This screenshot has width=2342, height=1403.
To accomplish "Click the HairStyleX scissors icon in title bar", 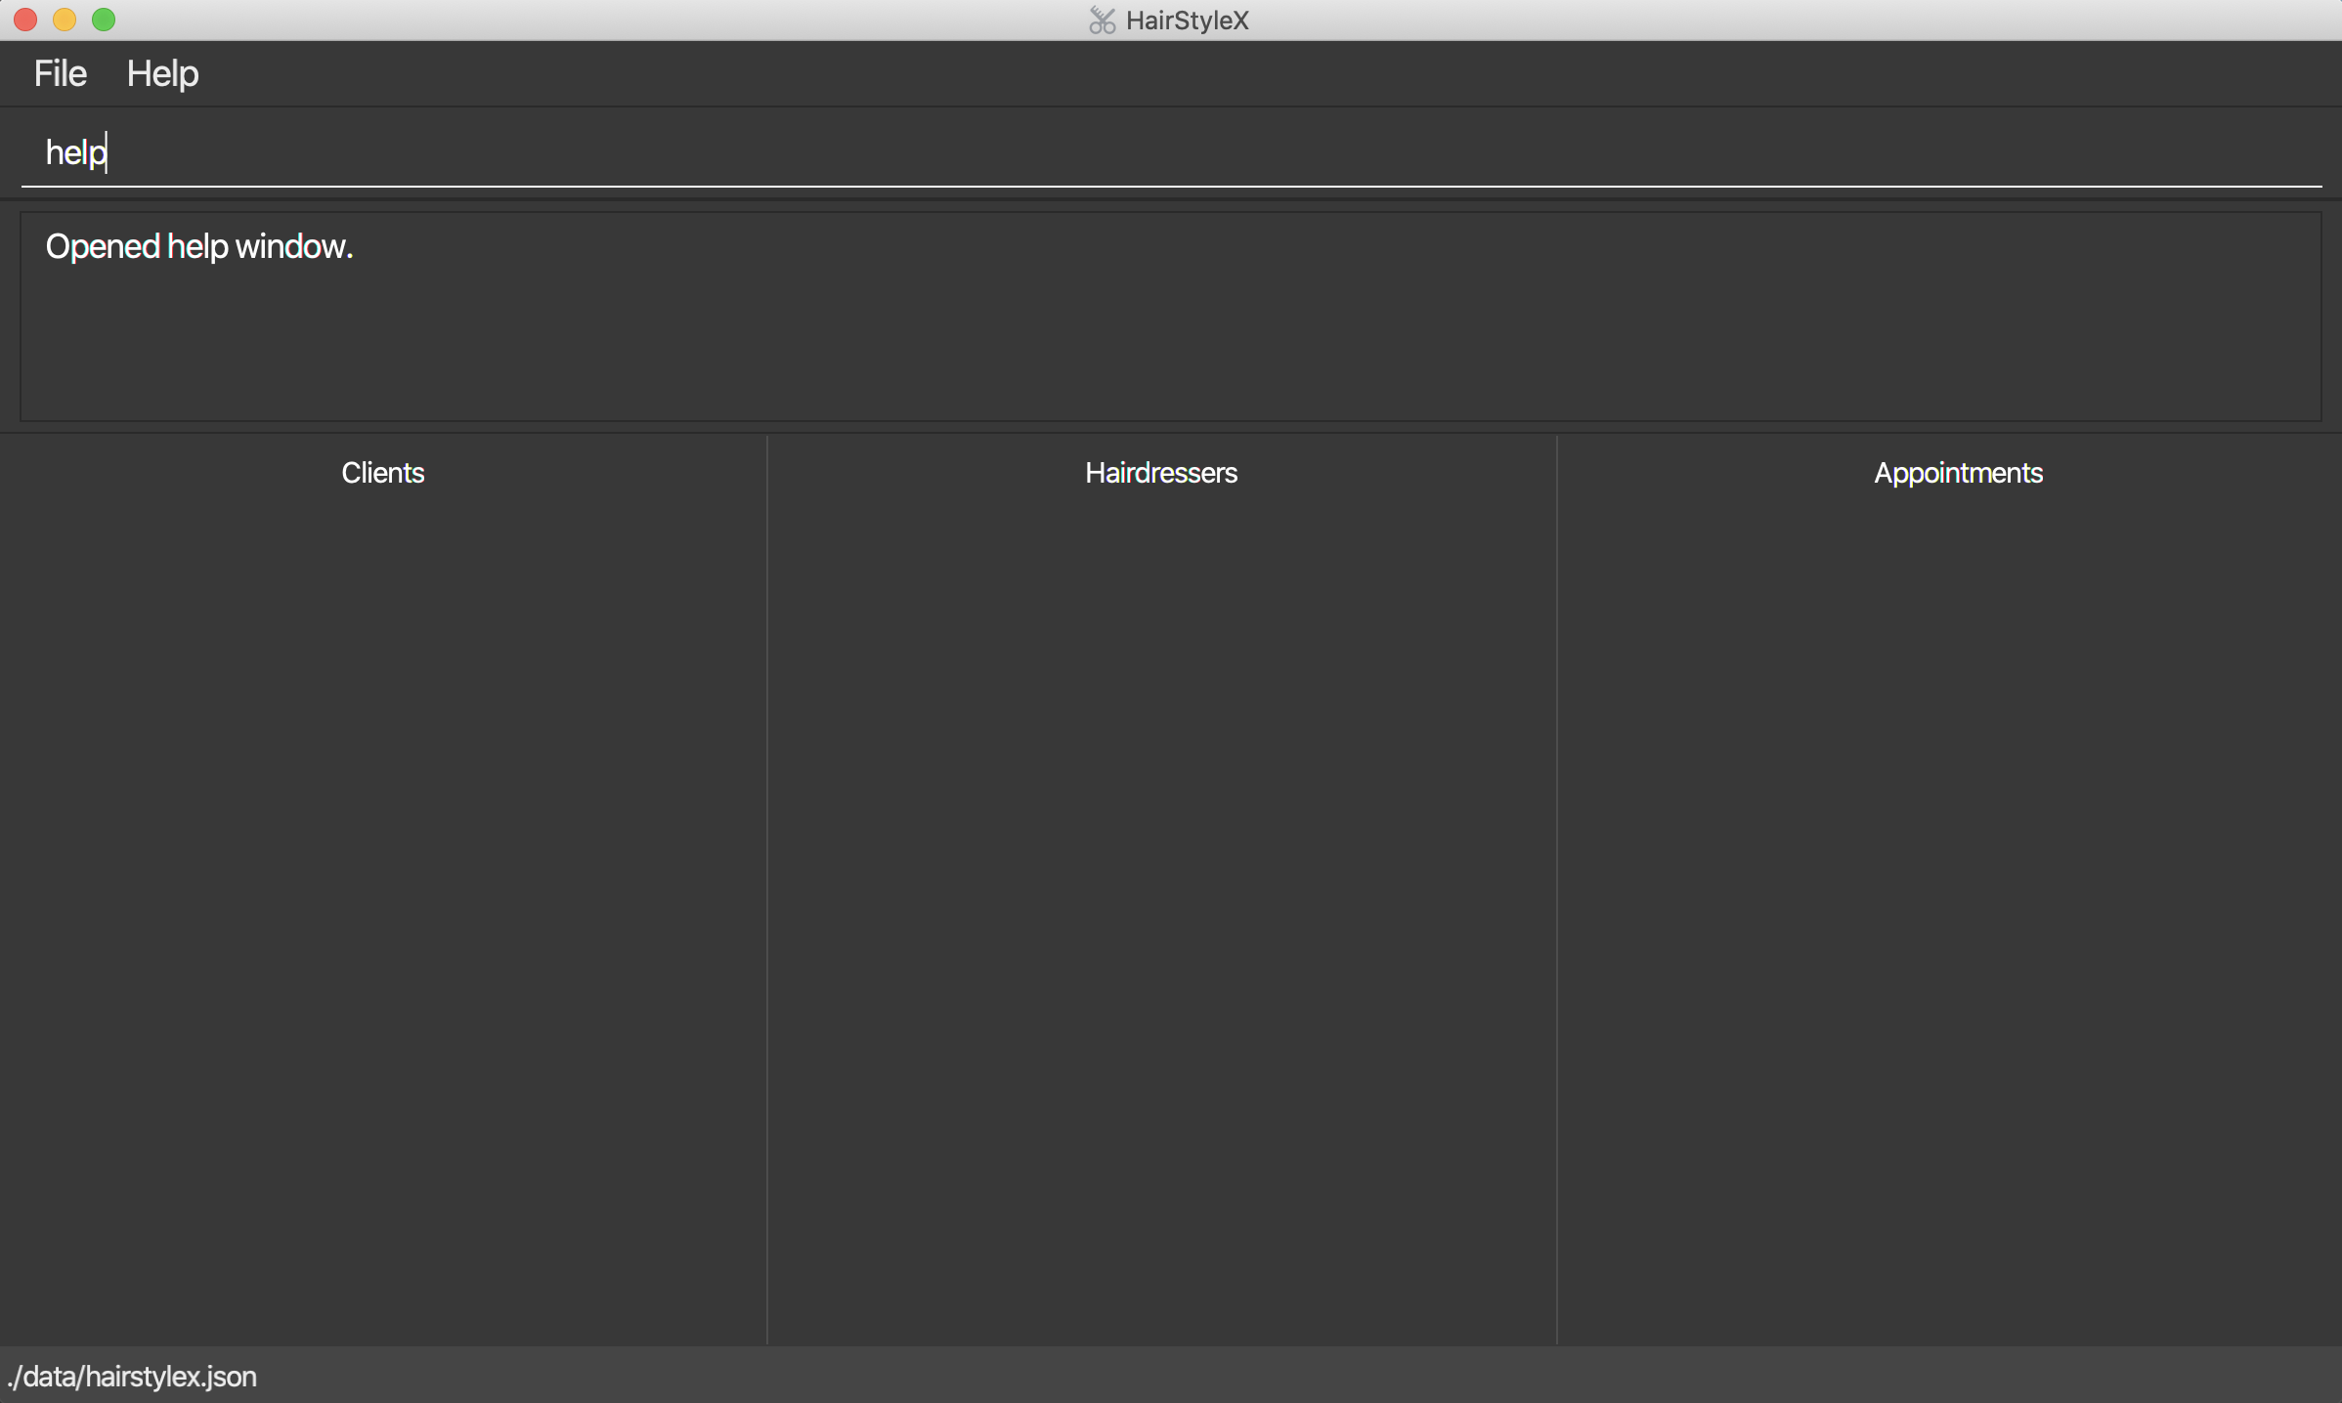I will (1102, 20).
